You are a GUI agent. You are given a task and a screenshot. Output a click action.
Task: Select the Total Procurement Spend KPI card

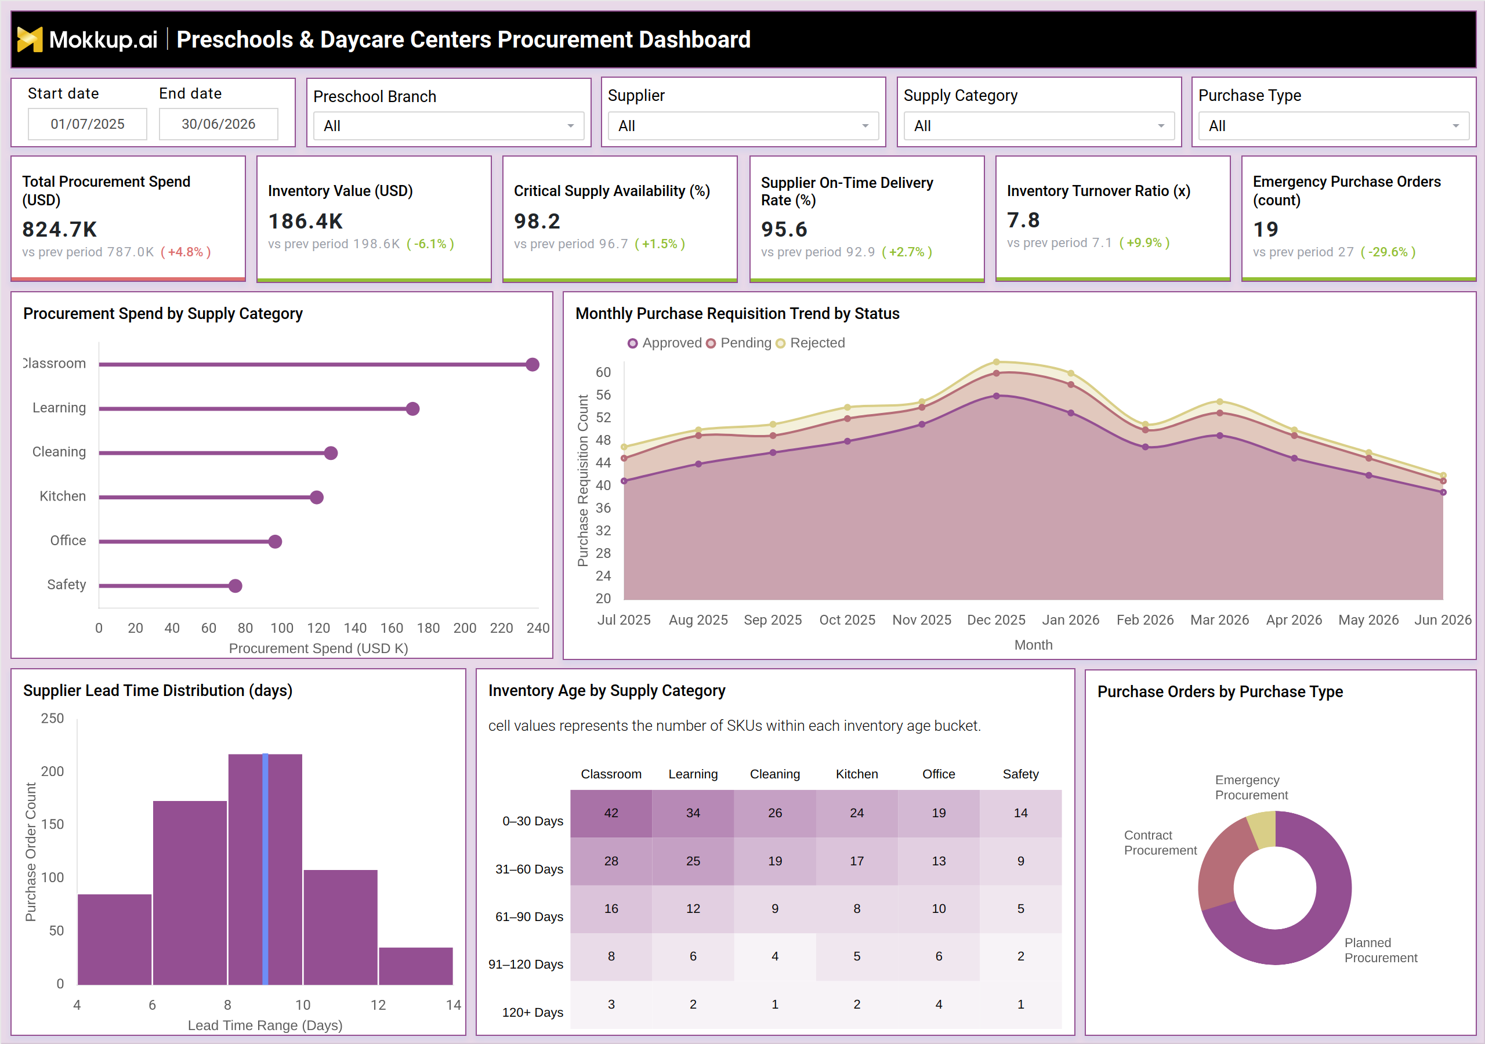pyautogui.click(x=128, y=219)
